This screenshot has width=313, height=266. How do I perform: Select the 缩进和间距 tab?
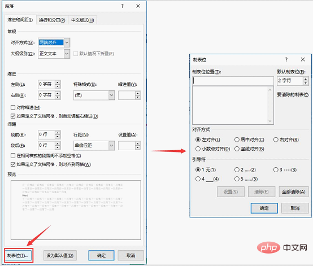point(20,20)
